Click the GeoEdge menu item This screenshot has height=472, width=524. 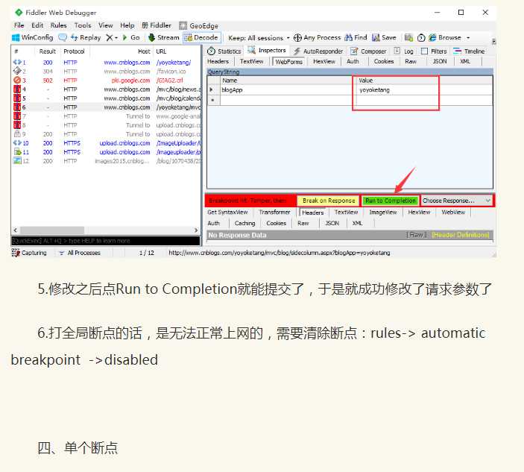click(198, 25)
